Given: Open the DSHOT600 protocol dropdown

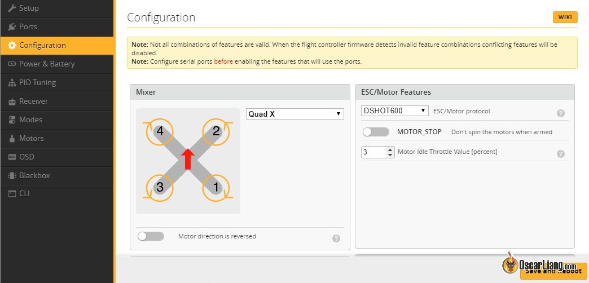Looking at the screenshot, I should (x=394, y=111).
